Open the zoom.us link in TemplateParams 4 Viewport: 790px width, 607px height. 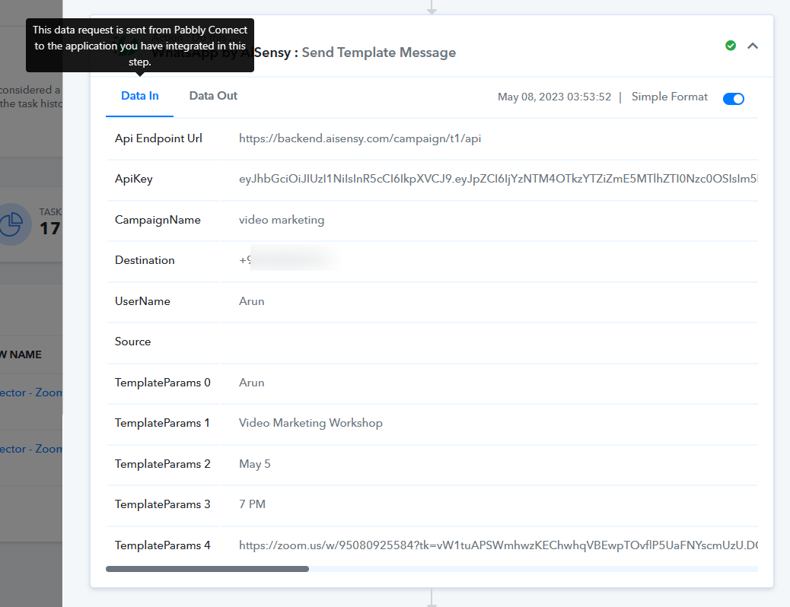[499, 545]
